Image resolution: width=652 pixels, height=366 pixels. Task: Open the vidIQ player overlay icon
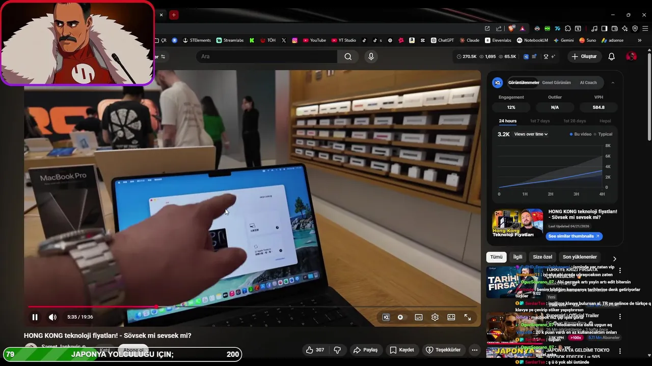click(386, 317)
